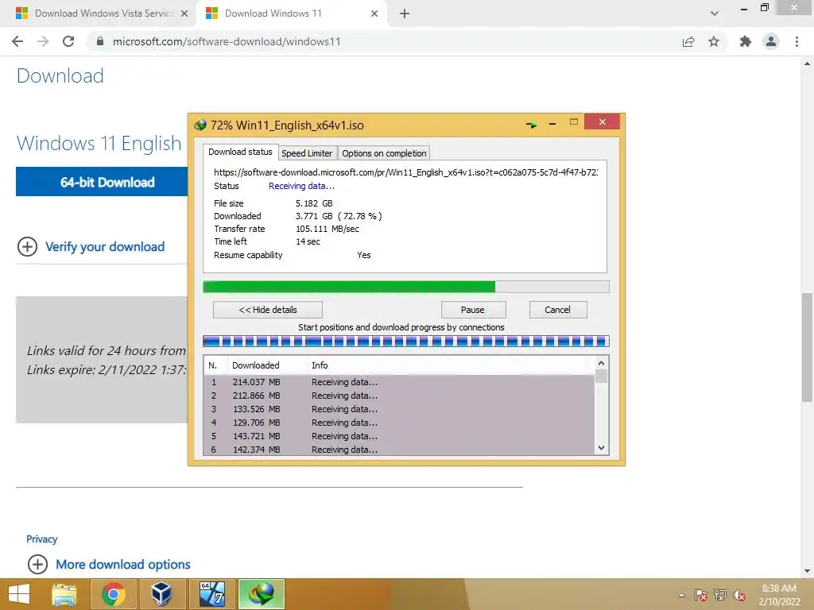
Task: Click 64-bit Download button
Action: pyautogui.click(x=102, y=182)
